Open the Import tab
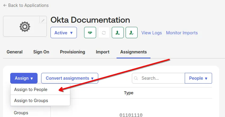Screen dimensions: 225x117 (x=103, y=52)
